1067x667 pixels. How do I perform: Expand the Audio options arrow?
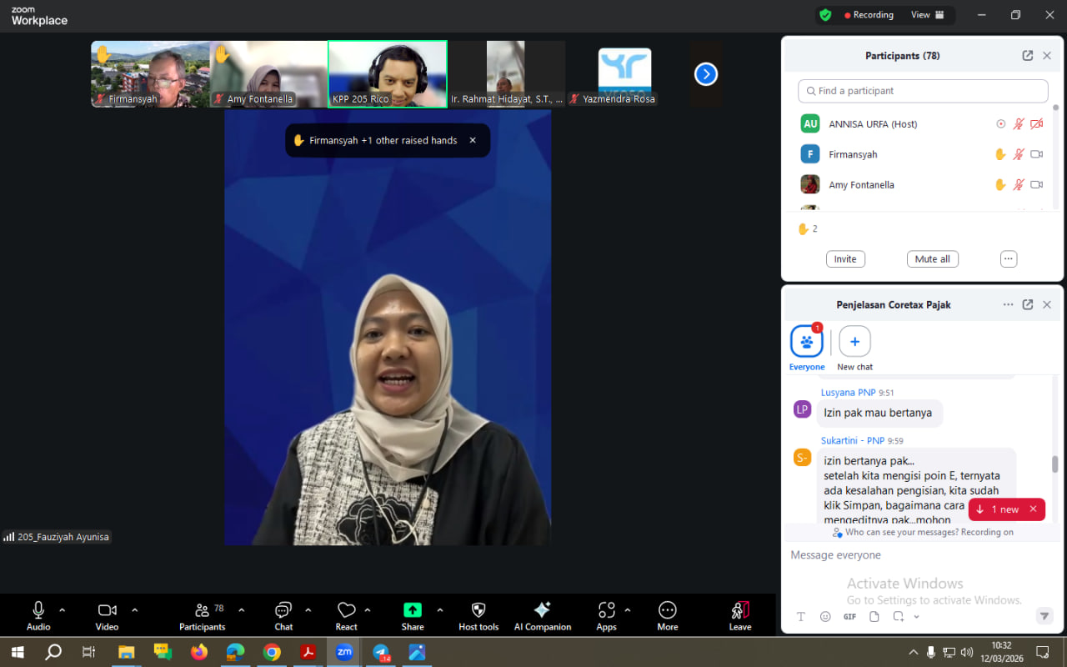click(x=62, y=610)
